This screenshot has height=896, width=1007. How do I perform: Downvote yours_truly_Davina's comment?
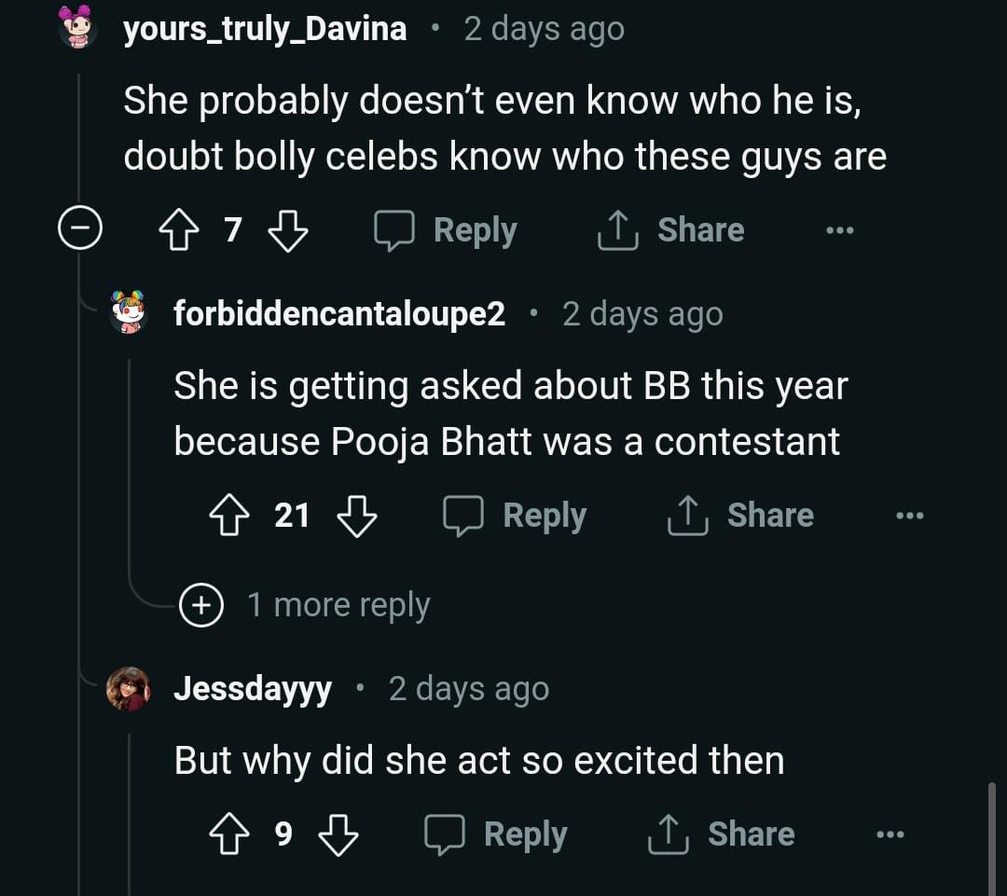(287, 230)
